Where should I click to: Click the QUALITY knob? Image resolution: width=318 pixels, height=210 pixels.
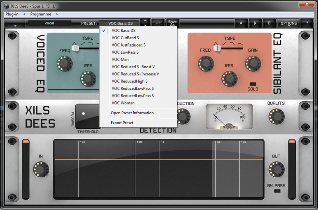click(x=276, y=116)
